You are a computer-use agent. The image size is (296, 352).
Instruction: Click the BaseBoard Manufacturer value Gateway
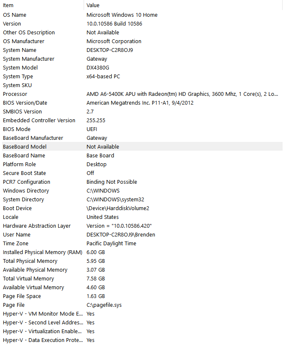97,138
